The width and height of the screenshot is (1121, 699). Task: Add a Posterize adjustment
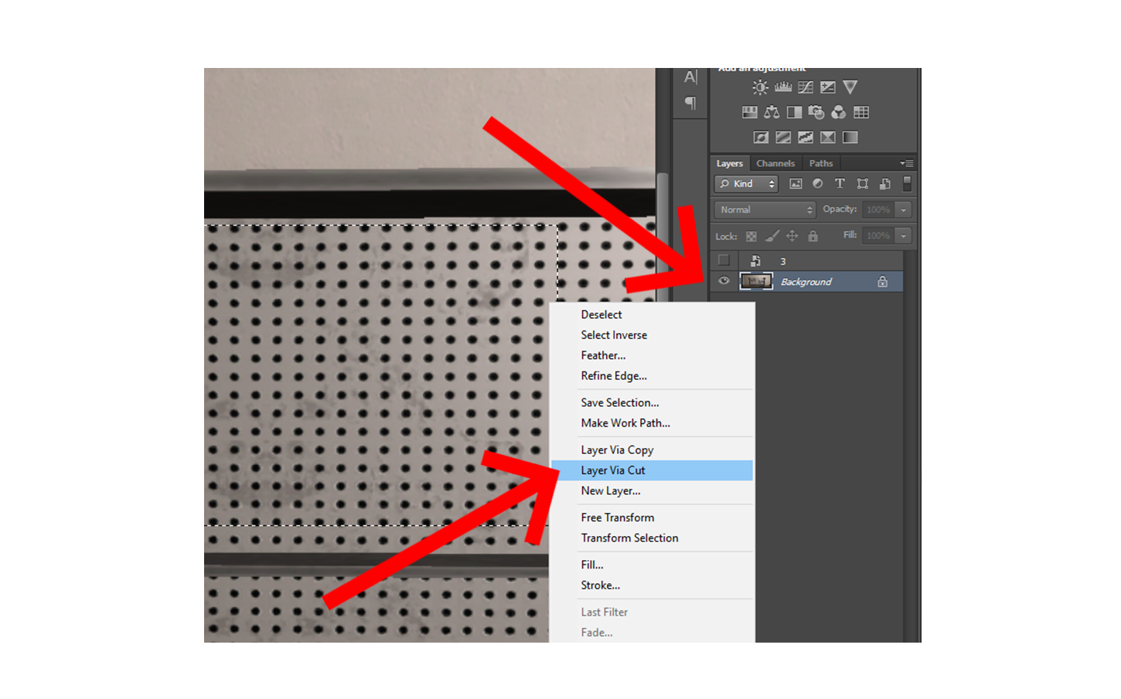(x=783, y=137)
